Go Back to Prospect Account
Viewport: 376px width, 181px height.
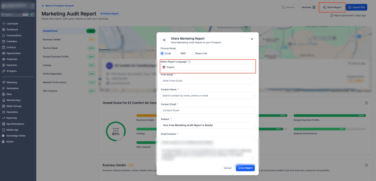tap(58, 6)
